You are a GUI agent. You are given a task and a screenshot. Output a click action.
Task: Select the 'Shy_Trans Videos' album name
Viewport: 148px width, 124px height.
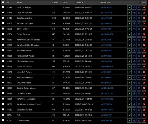point(24,83)
